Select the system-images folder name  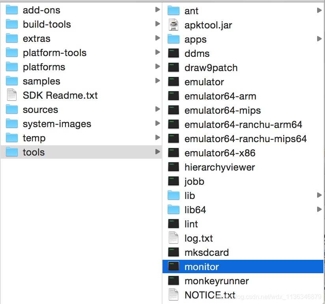point(57,124)
